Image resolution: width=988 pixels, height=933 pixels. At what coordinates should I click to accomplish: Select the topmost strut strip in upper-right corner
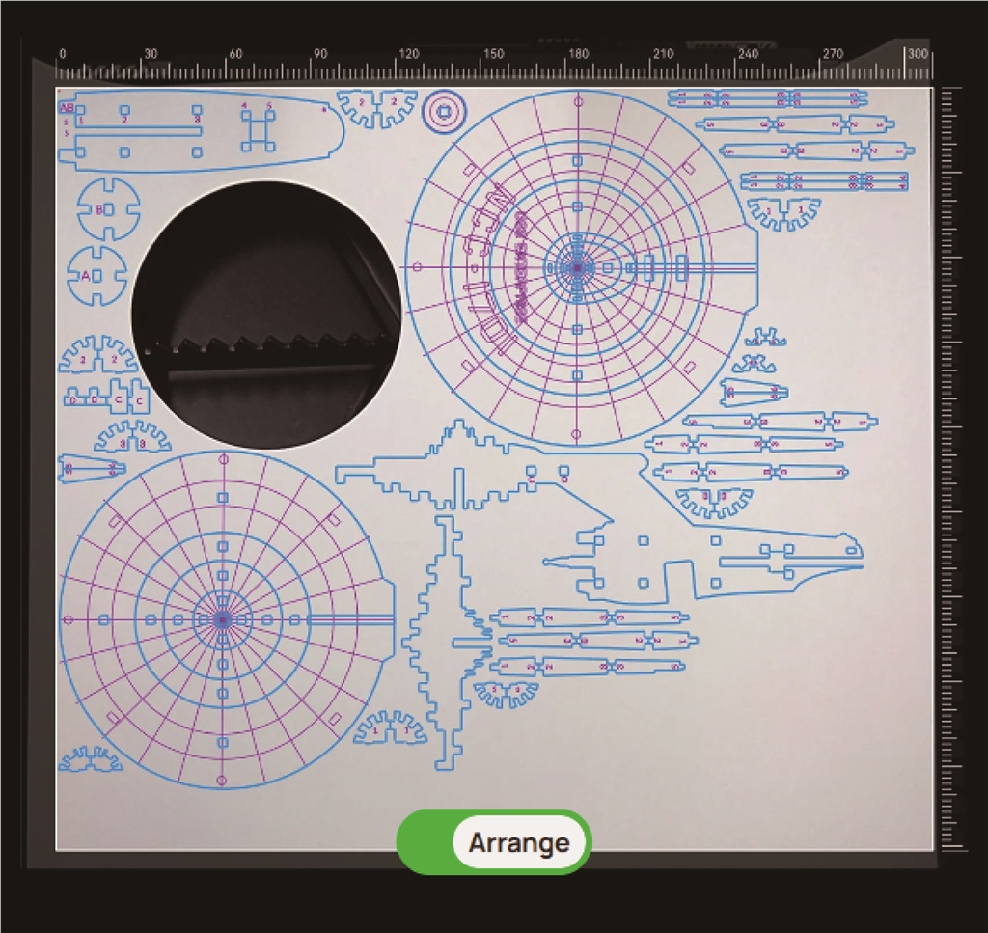click(x=767, y=97)
